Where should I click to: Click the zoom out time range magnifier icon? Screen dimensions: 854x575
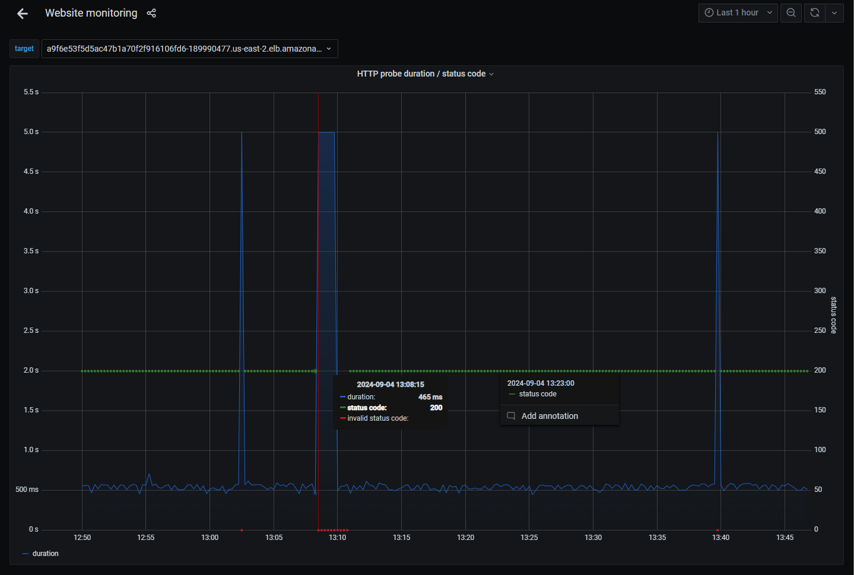coord(790,12)
